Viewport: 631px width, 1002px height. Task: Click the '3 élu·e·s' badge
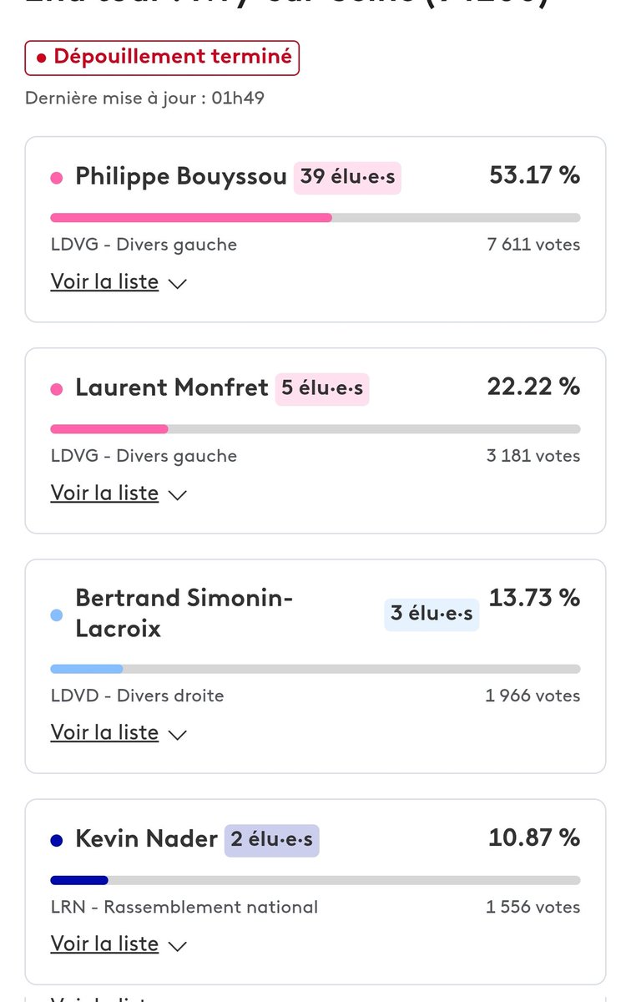pos(432,614)
